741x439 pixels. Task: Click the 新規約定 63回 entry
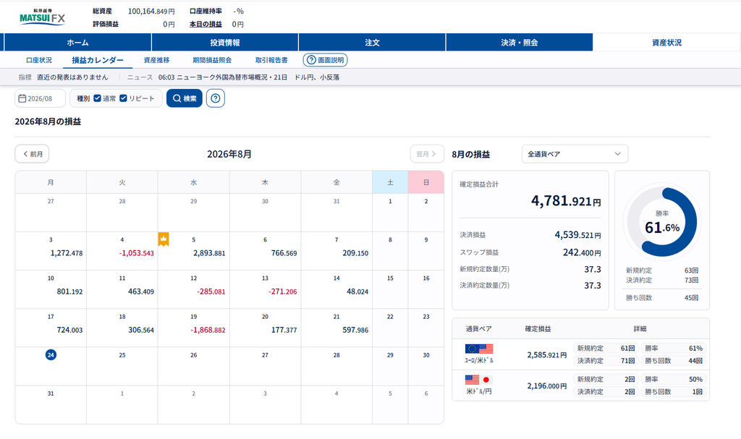click(662, 270)
